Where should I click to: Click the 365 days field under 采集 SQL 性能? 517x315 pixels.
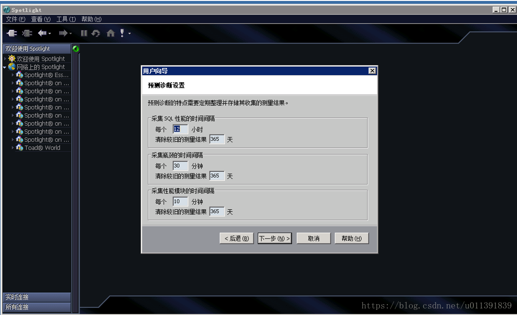217,139
